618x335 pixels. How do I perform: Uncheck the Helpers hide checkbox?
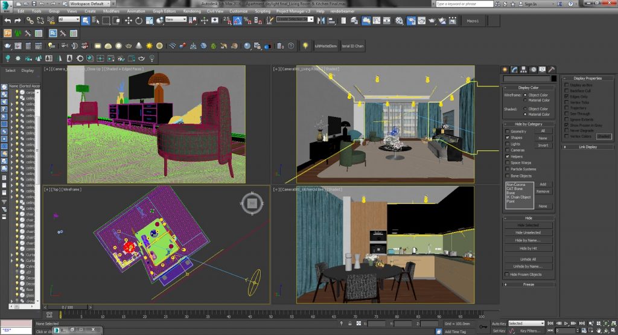[507, 156]
